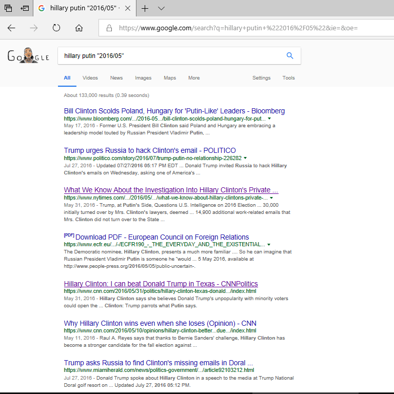Close the hillary putin tab
Image resolution: width=394 pixels, height=394 pixels.
click(128, 8)
